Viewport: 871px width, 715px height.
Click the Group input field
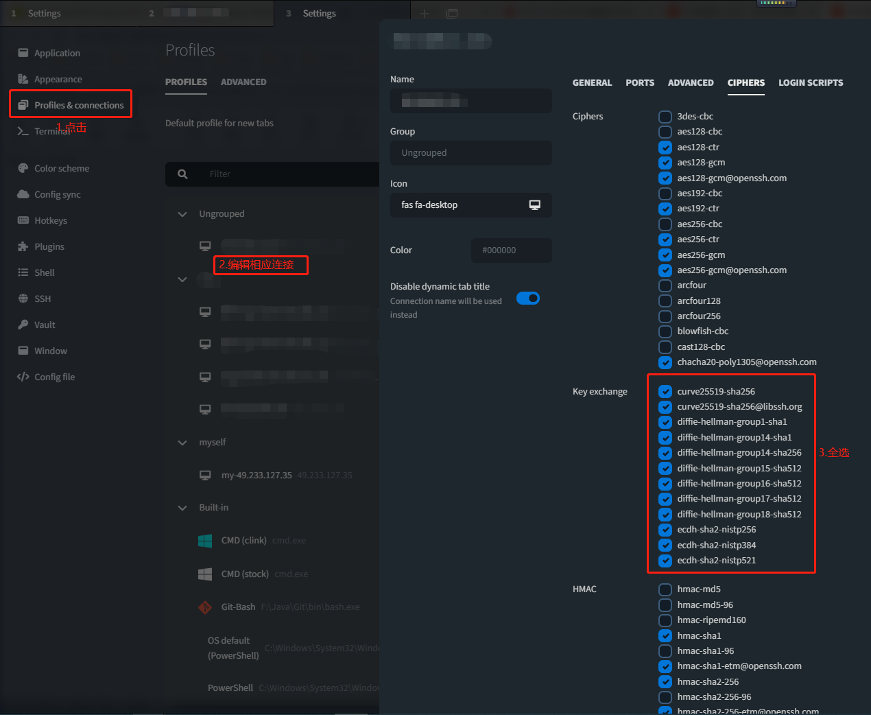pos(471,153)
